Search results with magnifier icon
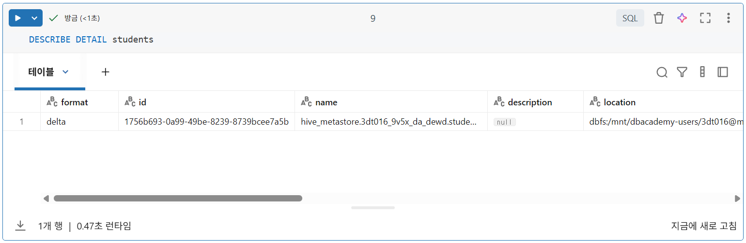 click(662, 72)
